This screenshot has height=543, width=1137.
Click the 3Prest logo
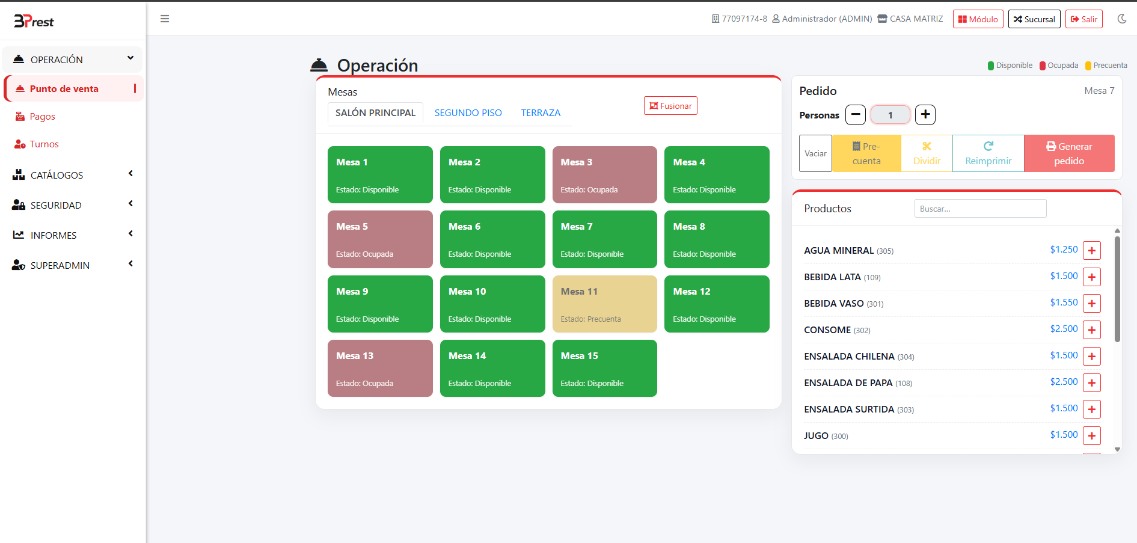tap(34, 21)
